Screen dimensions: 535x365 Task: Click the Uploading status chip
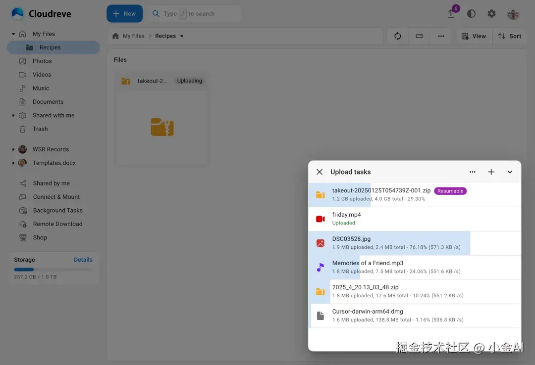[189, 81]
